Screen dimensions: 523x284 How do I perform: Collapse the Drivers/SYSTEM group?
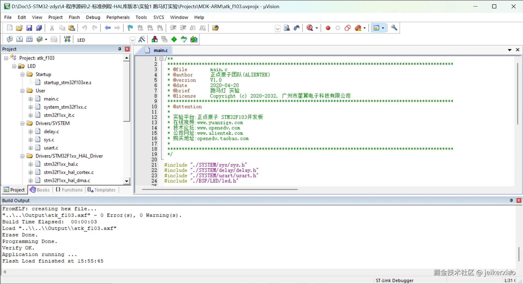pos(22,124)
